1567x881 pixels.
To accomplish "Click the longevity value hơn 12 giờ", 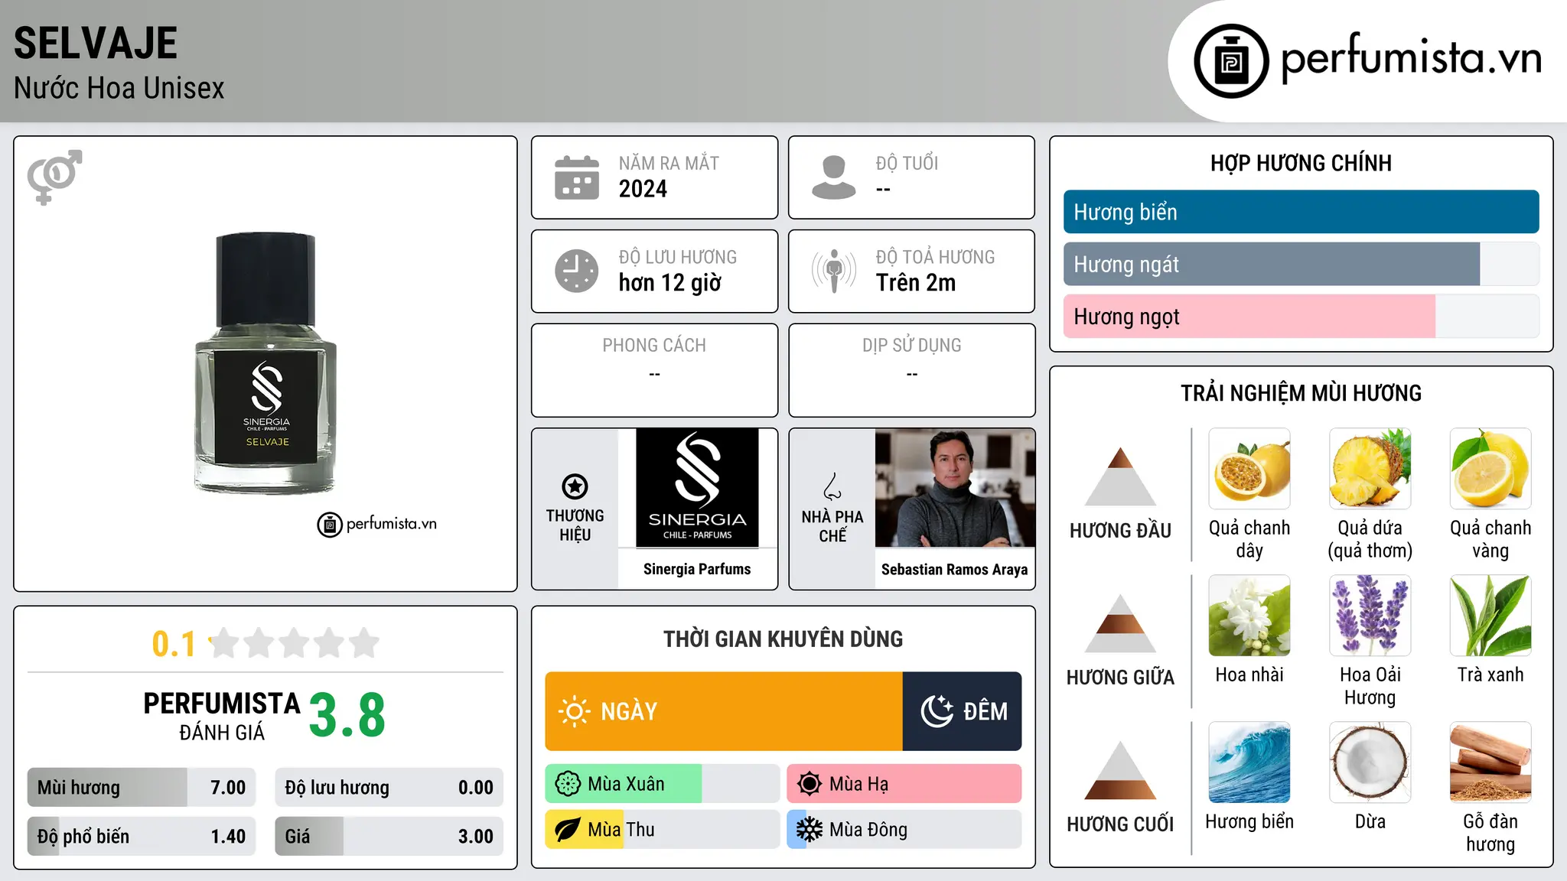I will (x=670, y=283).
